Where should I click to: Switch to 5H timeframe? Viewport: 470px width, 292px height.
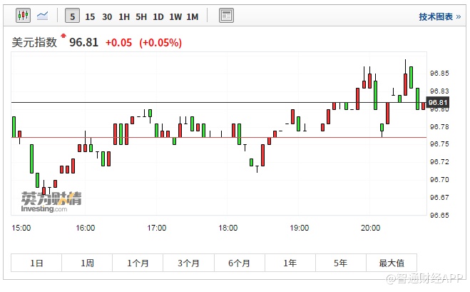click(x=141, y=16)
